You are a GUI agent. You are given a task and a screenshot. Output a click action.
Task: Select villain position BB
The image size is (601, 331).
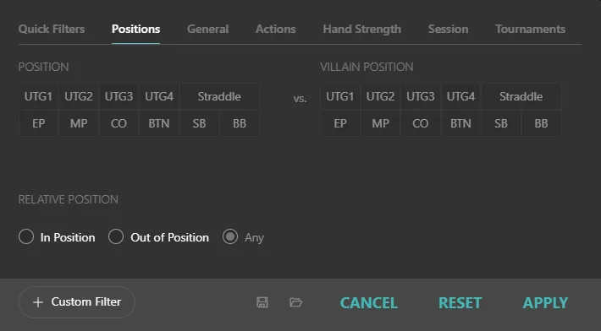click(541, 123)
